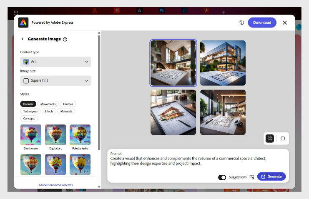Select the Effects styles tab
Viewport: 309px width, 199px height.
click(49, 111)
